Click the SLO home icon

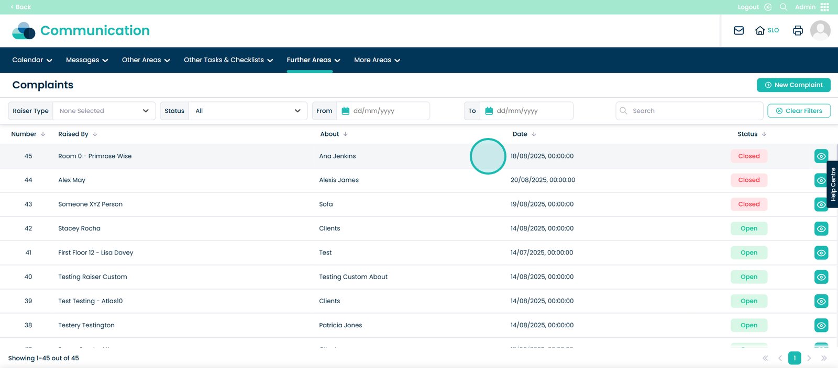(x=760, y=30)
